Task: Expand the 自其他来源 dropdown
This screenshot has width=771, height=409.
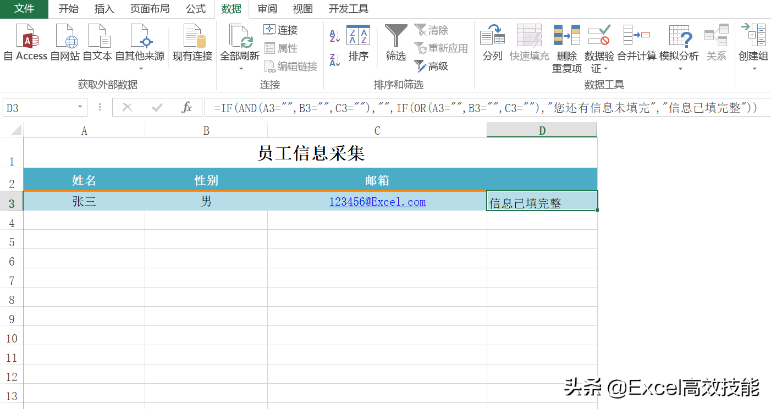Action: coord(140,69)
